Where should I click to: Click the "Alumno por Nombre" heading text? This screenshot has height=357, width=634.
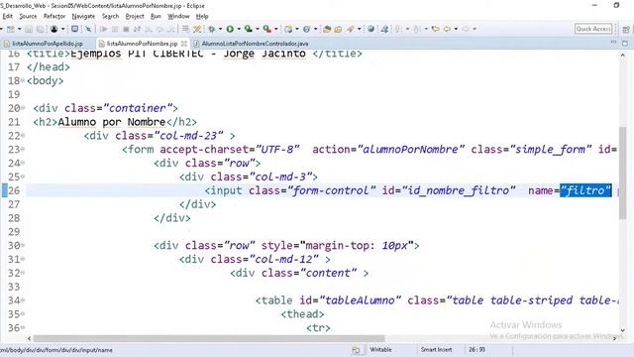click(x=112, y=122)
